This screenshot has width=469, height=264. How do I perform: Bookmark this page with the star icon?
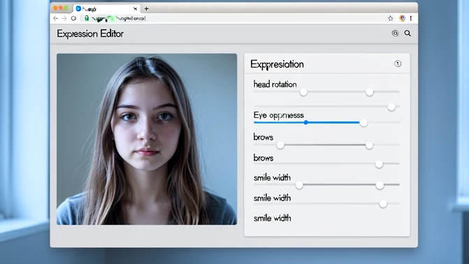390,19
